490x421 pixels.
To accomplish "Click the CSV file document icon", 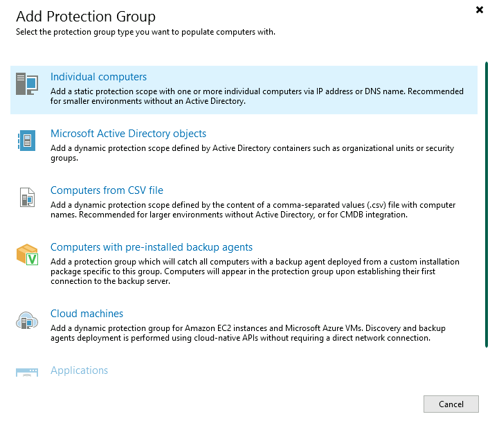I will click(x=26, y=198).
